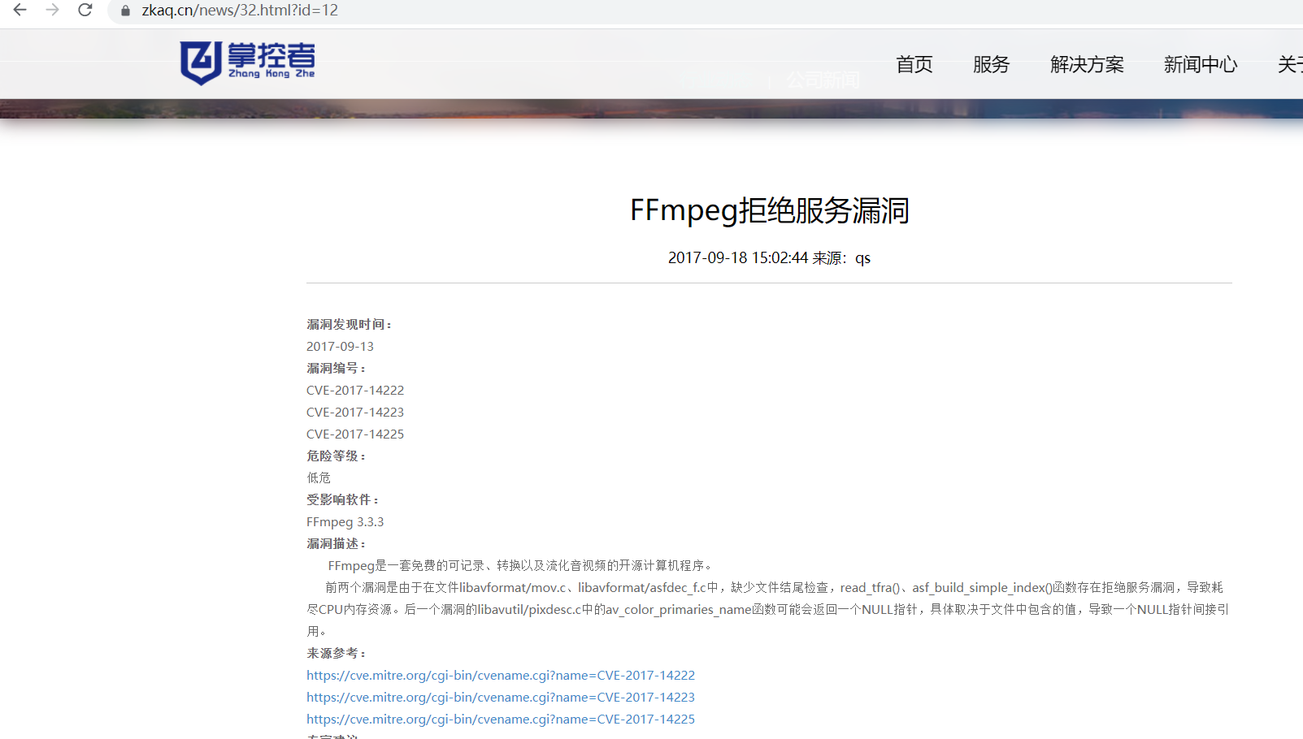Click the 受影响软件 heading
Viewport: 1303px width, 739px height.
(x=343, y=499)
